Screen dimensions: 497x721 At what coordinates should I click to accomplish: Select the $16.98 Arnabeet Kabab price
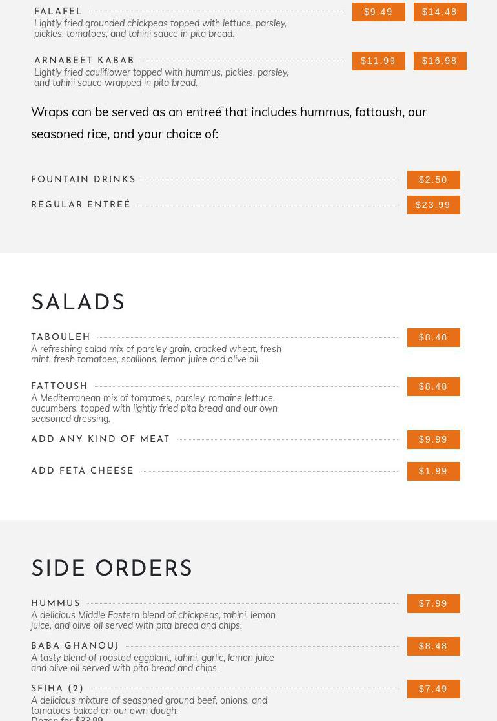tap(440, 61)
